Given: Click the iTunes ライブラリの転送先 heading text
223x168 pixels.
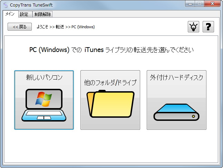Looking at the screenshot, I should pos(111,50).
